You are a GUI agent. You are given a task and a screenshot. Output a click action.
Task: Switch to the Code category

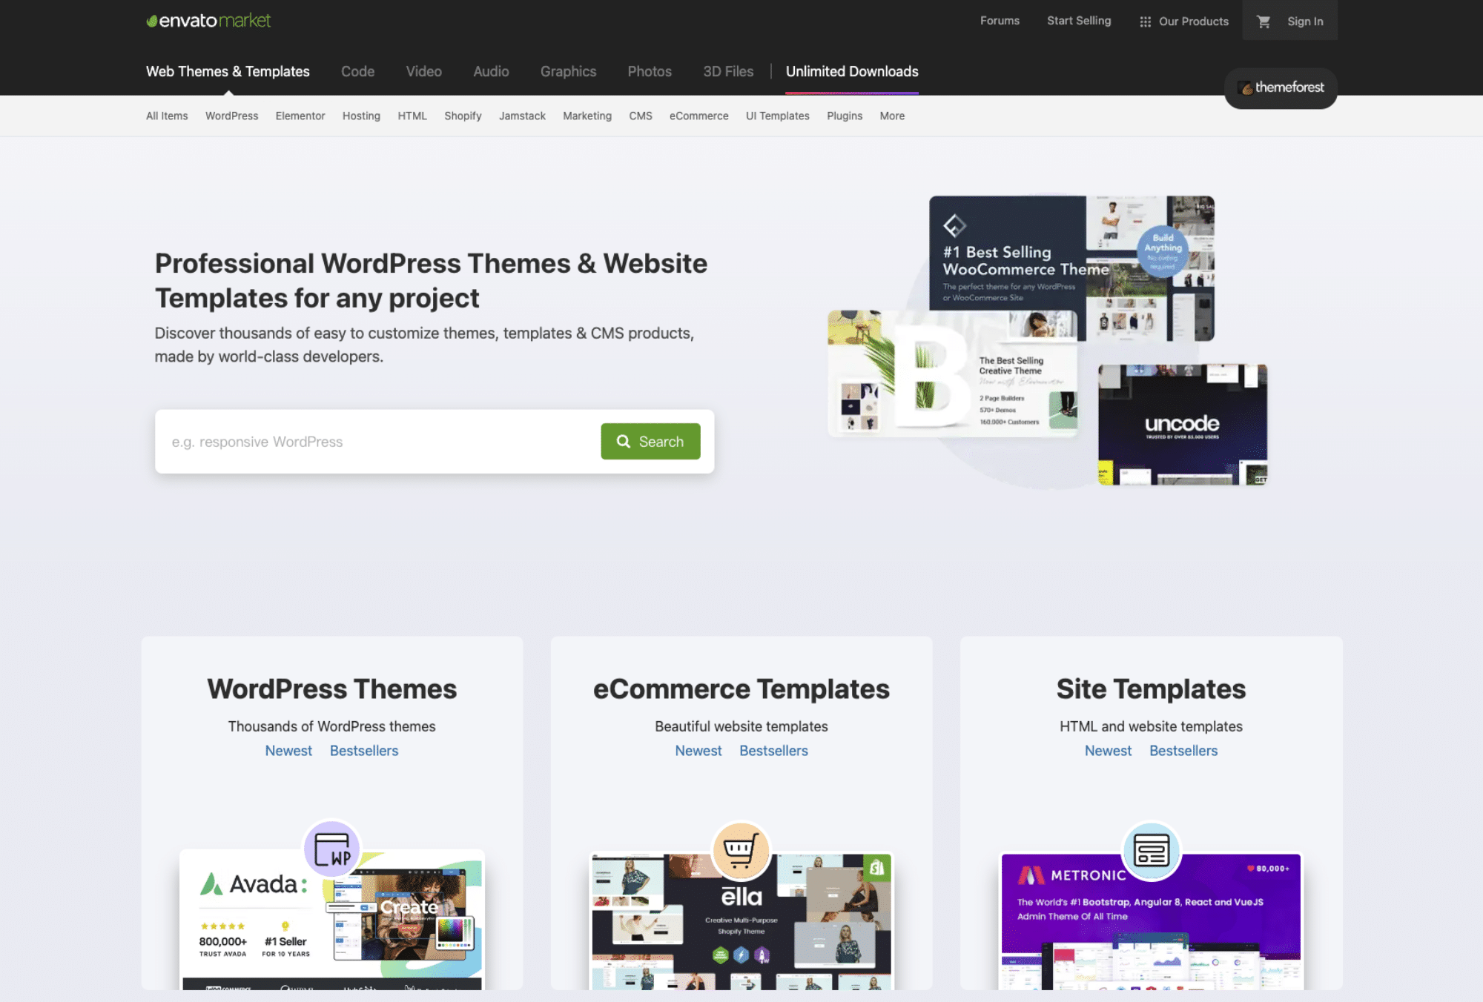point(357,71)
